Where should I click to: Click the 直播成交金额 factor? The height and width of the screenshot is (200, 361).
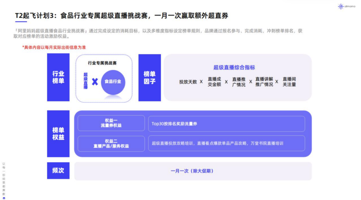pyautogui.click(x=214, y=82)
